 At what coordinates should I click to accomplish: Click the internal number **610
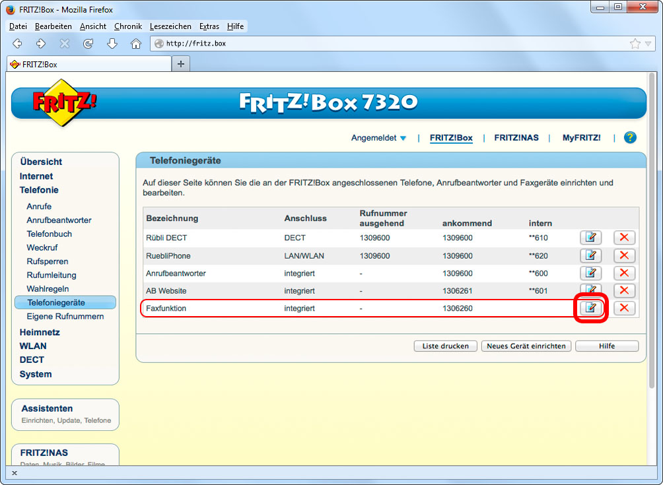coord(538,238)
